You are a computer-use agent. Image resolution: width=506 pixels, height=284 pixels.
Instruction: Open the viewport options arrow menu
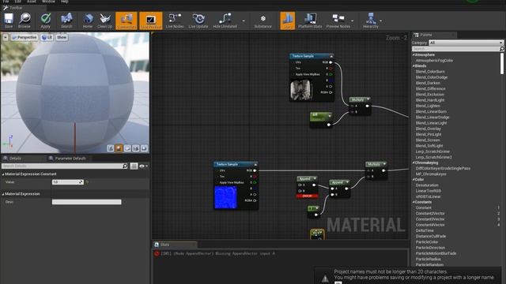(6, 37)
